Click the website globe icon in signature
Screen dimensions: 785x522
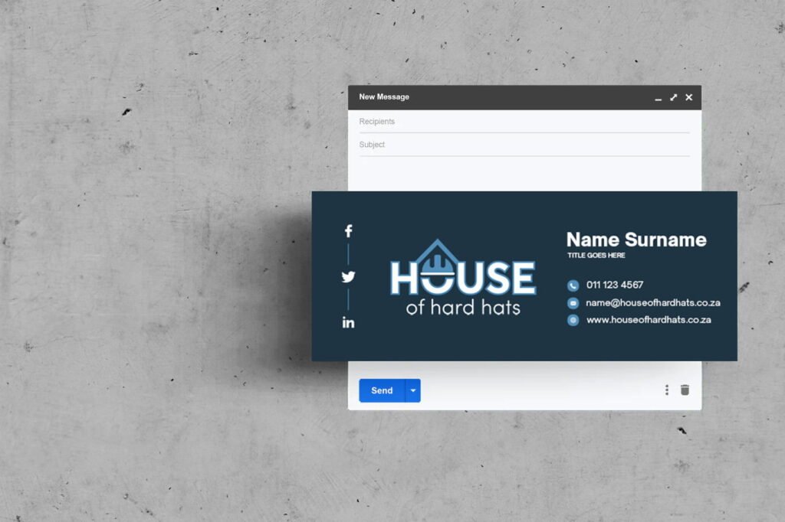pyautogui.click(x=573, y=320)
